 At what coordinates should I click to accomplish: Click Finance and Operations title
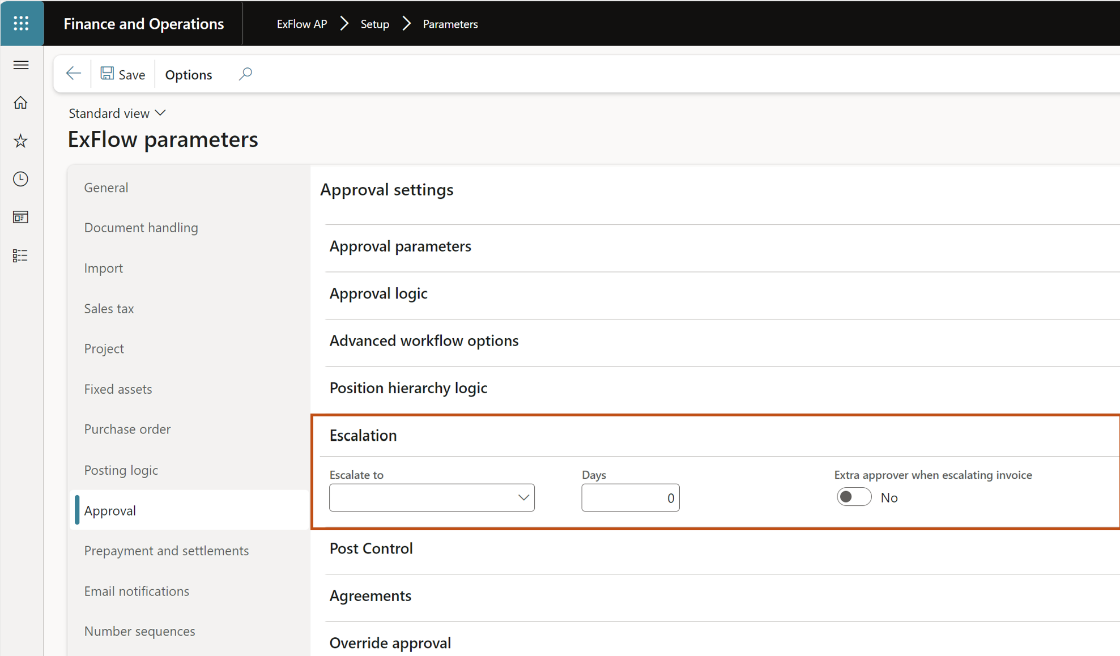pyautogui.click(x=144, y=23)
